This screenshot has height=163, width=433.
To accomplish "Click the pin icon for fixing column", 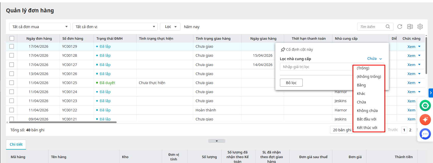I will coord(283,50).
